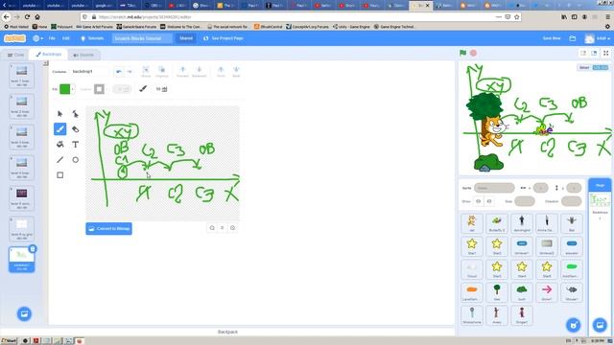The height and width of the screenshot is (345, 614).
Task: Open the Edit menu
Action: (x=66, y=38)
